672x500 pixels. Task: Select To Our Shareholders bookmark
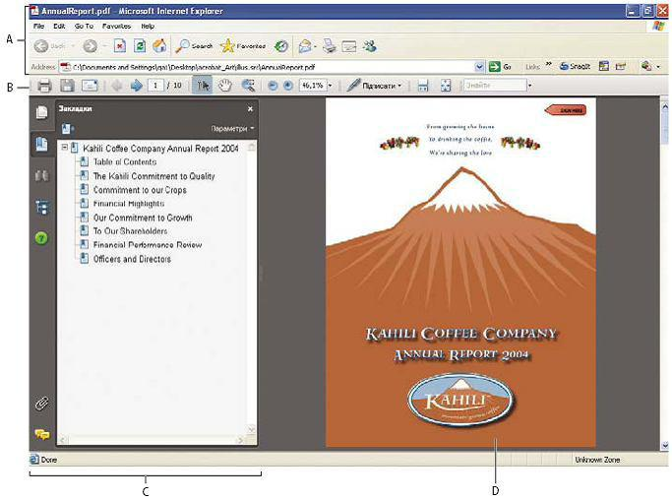[130, 231]
